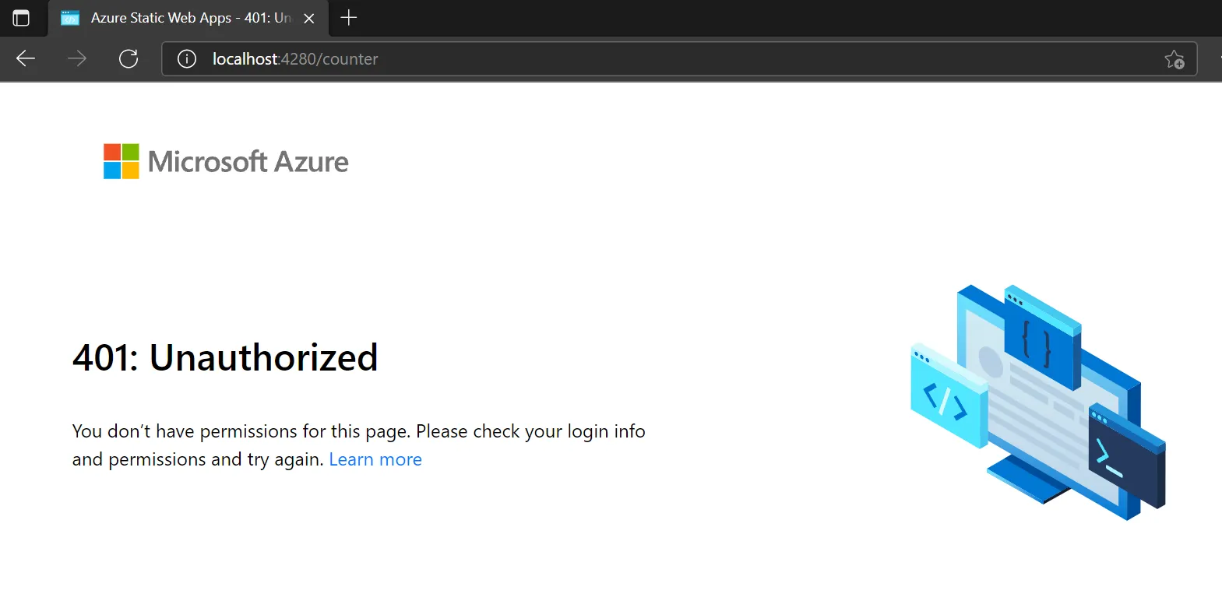Image resolution: width=1222 pixels, height=615 pixels.
Task: Focus the localhost:4280/counter address bar
Action: [623, 58]
